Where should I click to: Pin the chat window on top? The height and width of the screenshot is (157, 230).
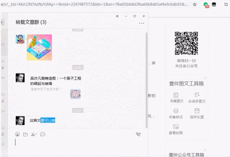point(117,16)
